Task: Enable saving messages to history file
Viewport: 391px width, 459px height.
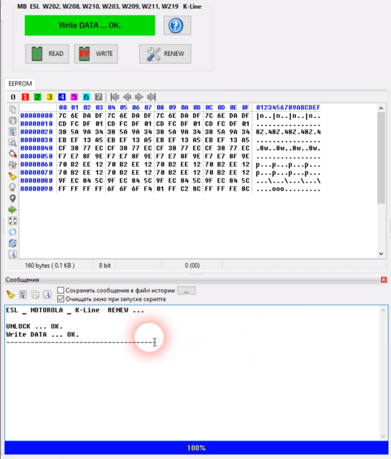Action: [x=61, y=291]
